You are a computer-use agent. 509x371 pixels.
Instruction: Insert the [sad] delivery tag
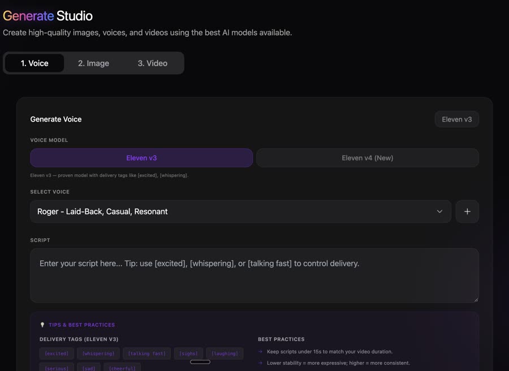coord(89,368)
